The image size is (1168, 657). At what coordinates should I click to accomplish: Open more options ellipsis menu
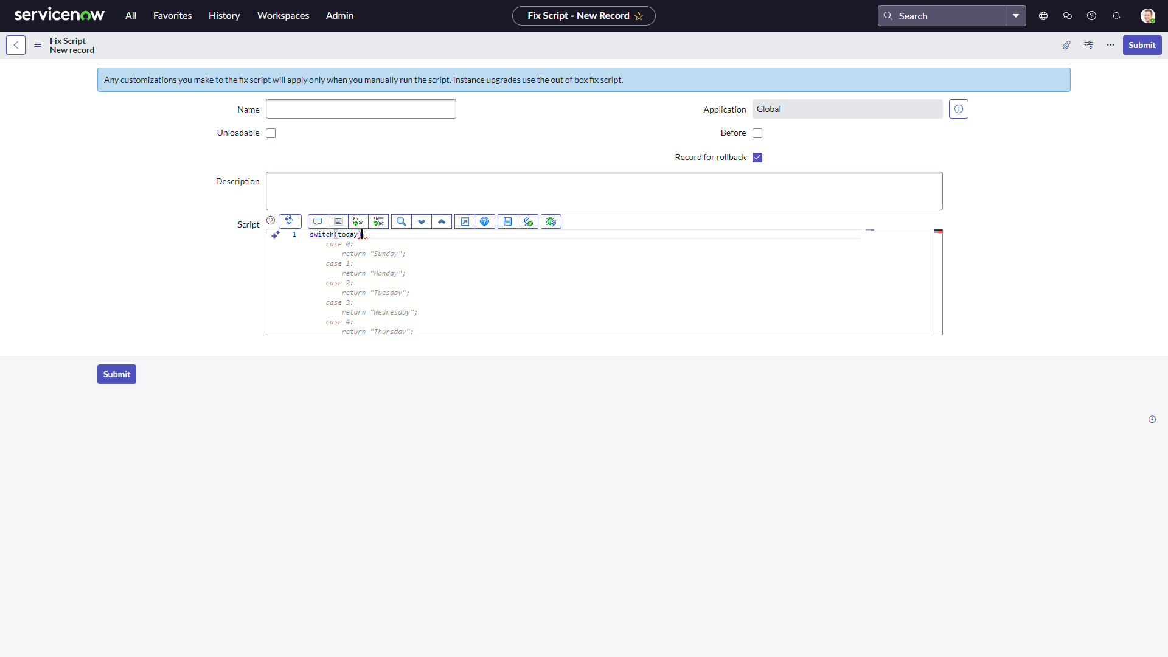[x=1111, y=45]
